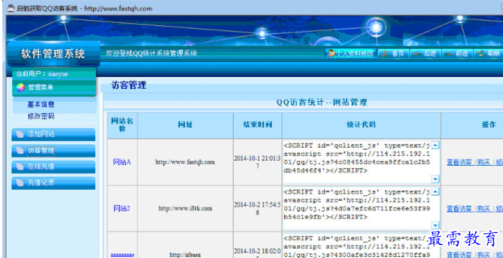Click the 操作 column header
Screen dimensions: 503x258
tap(489, 125)
